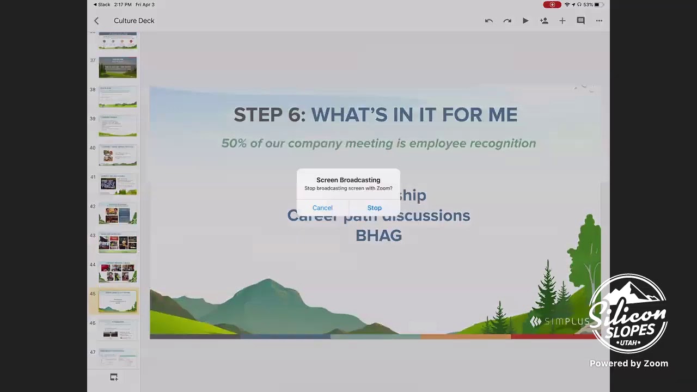Image resolution: width=697 pixels, height=392 pixels.
Task: Tap the plus insert icon
Action: click(x=562, y=21)
